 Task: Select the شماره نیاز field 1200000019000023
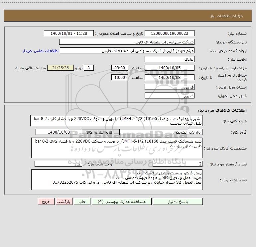click(170, 33)
